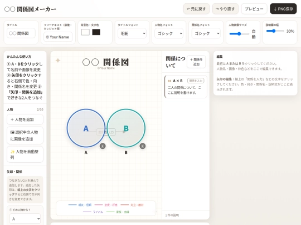301x225 pixels.
Task: Open the タイトルフォント dropdown
Action: click(x=132, y=33)
